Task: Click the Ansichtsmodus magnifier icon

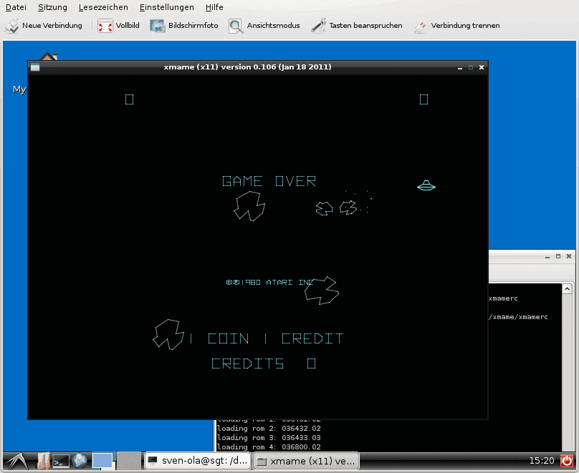Action: [x=236, y=26]
